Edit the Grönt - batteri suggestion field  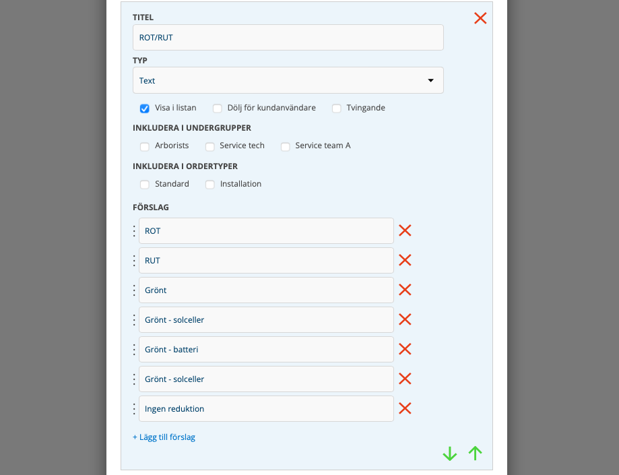pyautogui.click(x=266, y=350)
